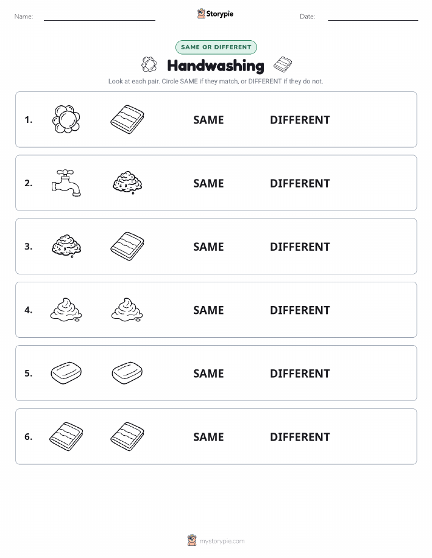Viewport: 432px width, 558px height.
Task: Click the soap bubbles icon in row 1
Action: click(66, 119)
